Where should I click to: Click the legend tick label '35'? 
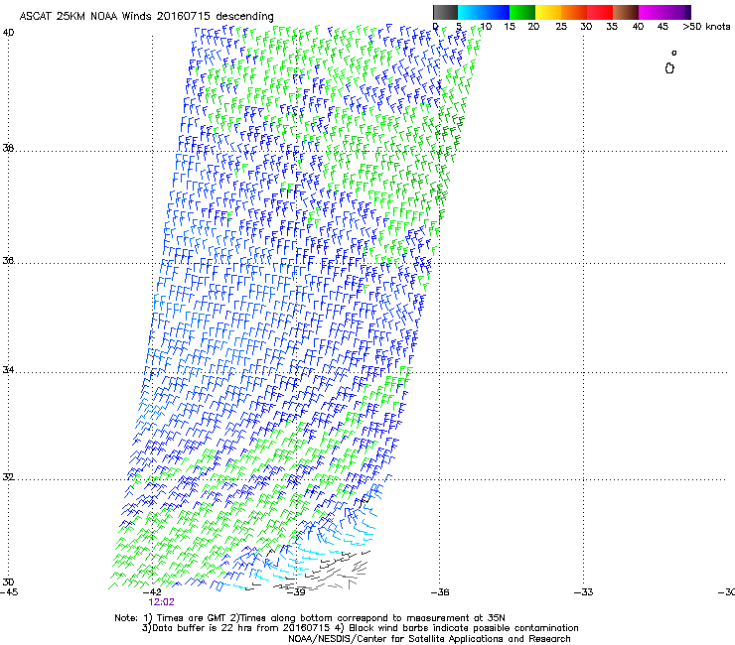612,26
